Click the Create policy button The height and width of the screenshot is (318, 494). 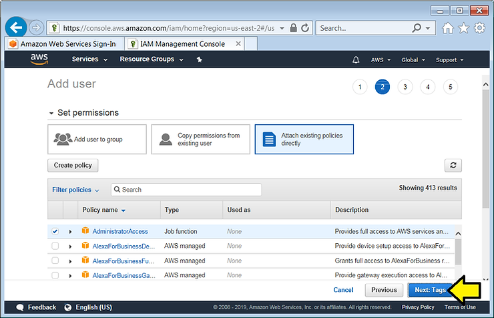point(73,165)
